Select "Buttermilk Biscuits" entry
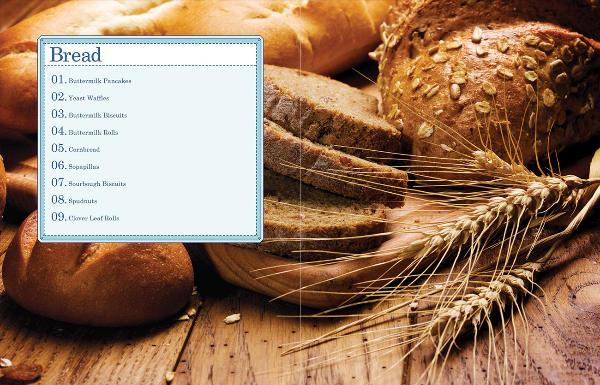Screen dimensions: 600x385 click(89, 114)
